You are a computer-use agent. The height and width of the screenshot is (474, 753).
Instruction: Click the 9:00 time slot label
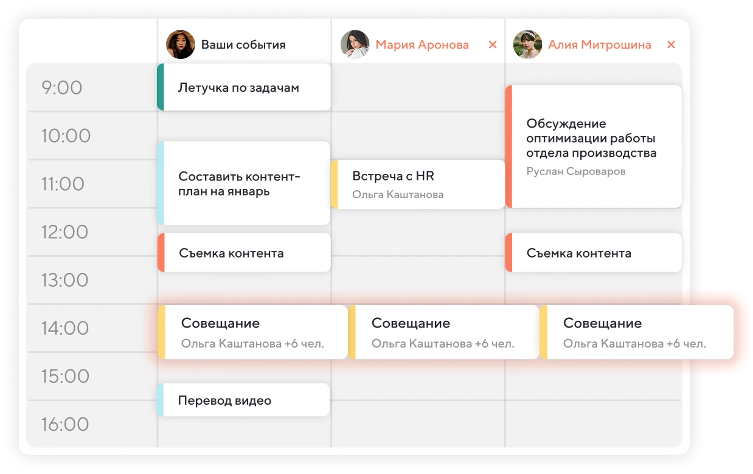point(61,88)
